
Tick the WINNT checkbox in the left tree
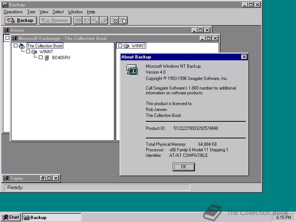(28, 51)
